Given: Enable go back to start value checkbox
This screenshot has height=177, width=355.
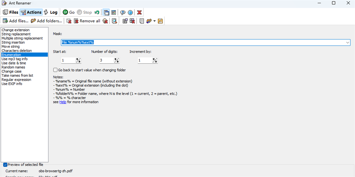Looking at the screenshot, I should (x=55, y=70).
